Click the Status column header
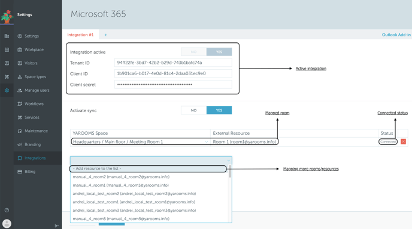The image size is (412, 229). (387, 133)
